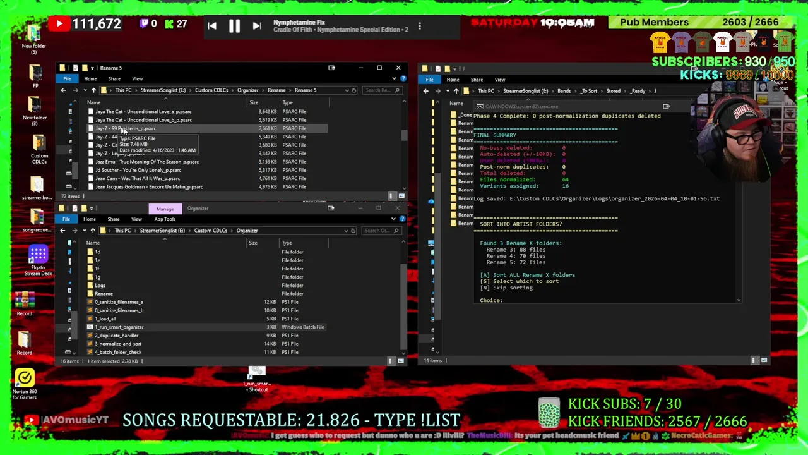Open App Tools tab in Organizer window
This screenshot has width=808, height=455.
click(165, 219)
